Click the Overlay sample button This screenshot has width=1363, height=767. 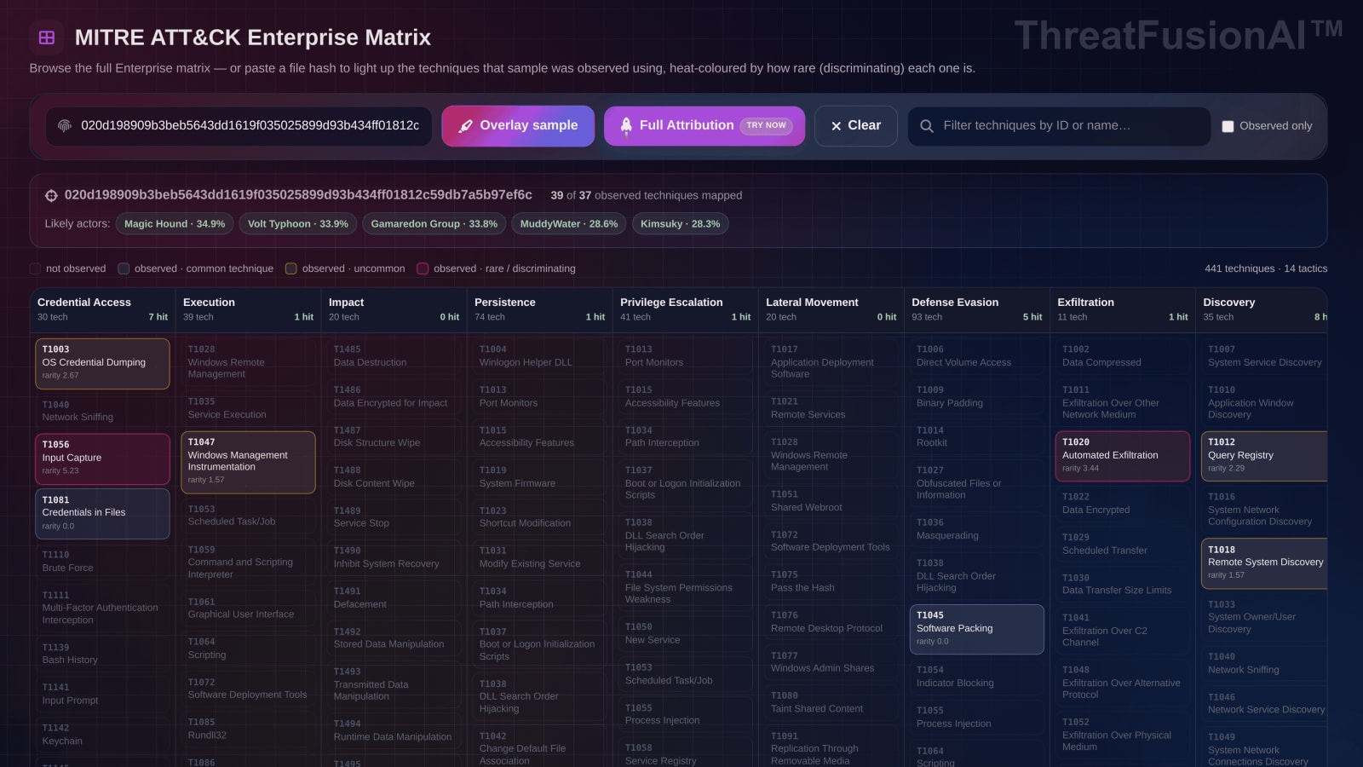click(518, 126)
